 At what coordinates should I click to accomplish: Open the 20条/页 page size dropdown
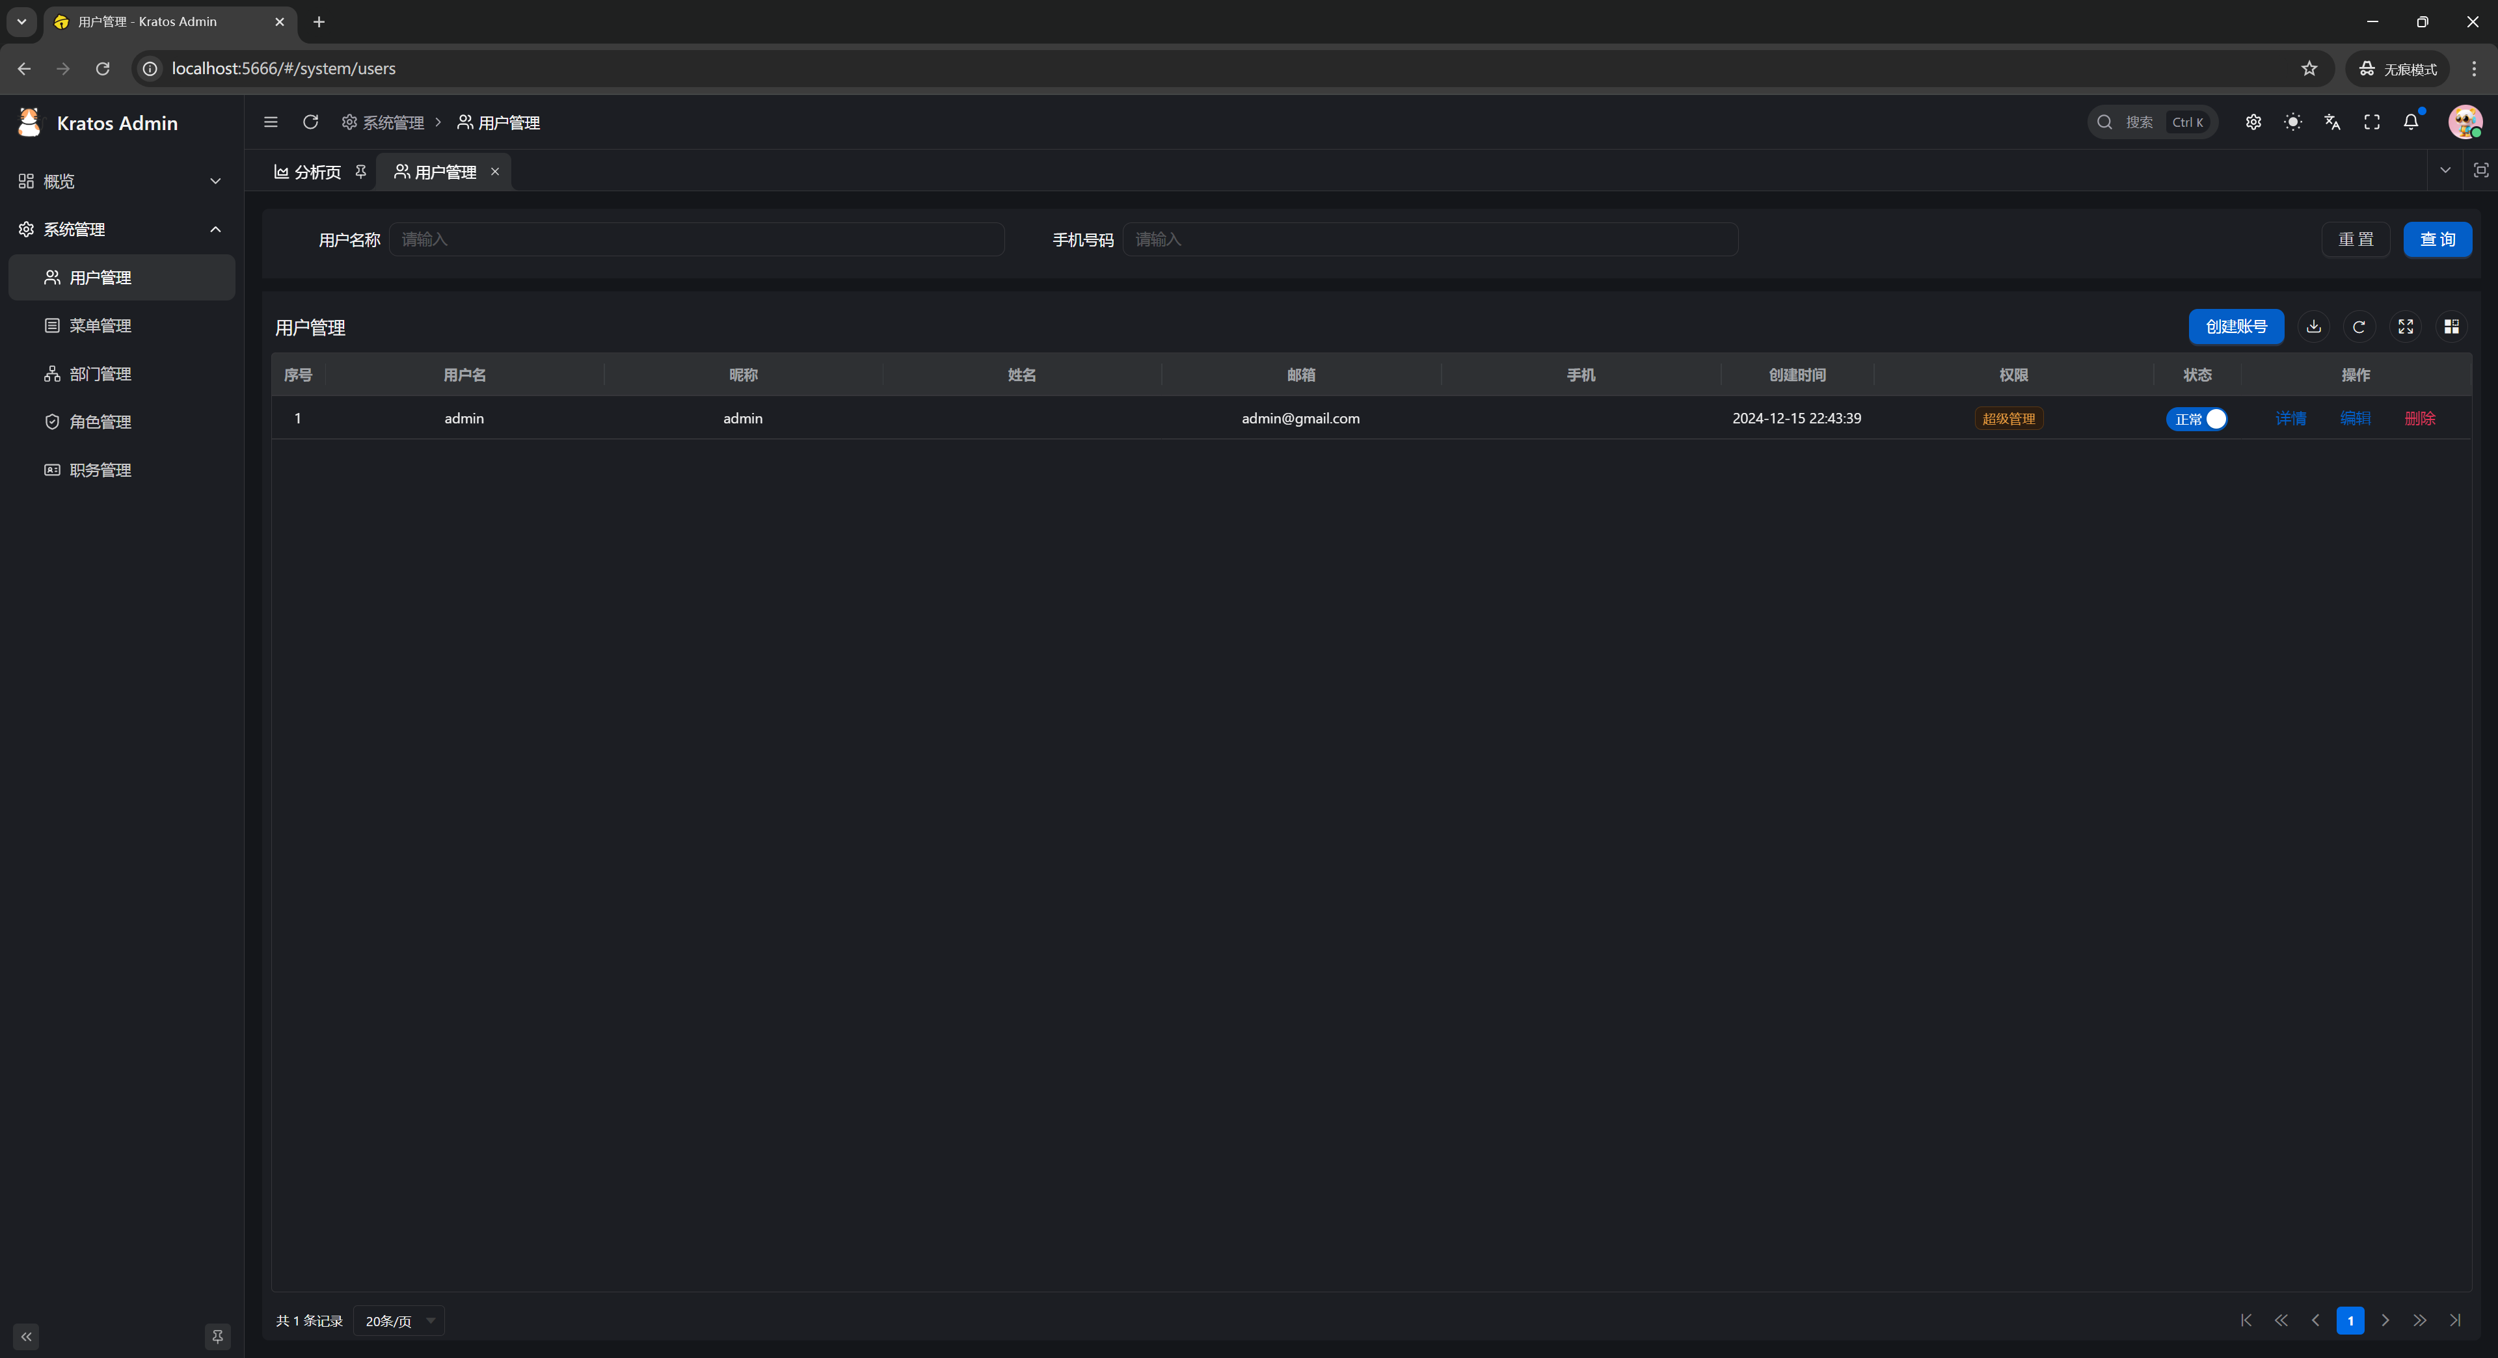click(397, 1320)
